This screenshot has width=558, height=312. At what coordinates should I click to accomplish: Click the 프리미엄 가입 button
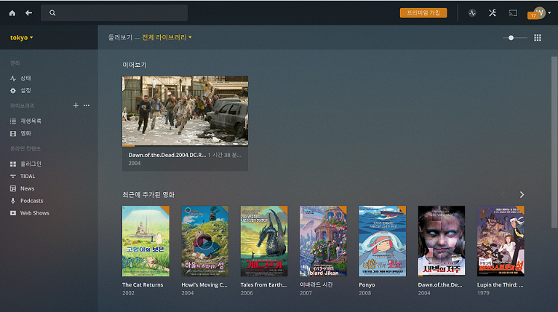click(x=423, y=13)
